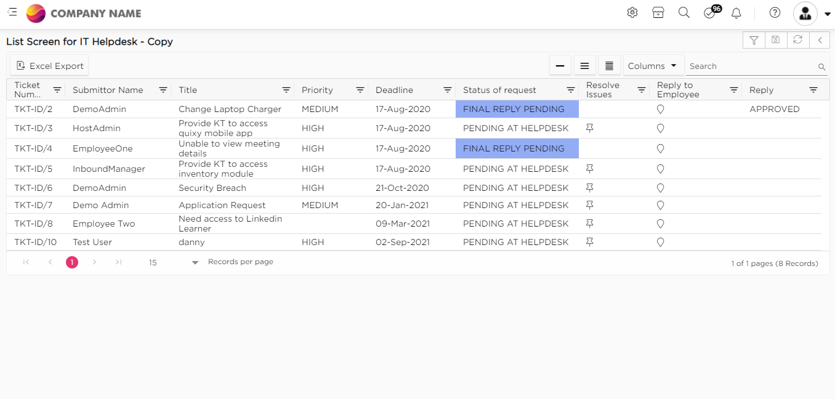
Task: Click the search magnifier in grid search box
Action: click(x=821, y=67)
